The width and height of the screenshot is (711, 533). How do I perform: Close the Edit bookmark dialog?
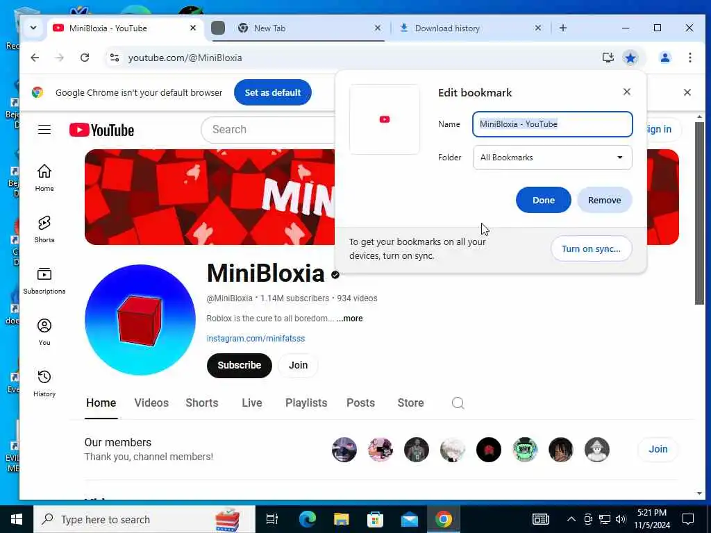point(627,92)
